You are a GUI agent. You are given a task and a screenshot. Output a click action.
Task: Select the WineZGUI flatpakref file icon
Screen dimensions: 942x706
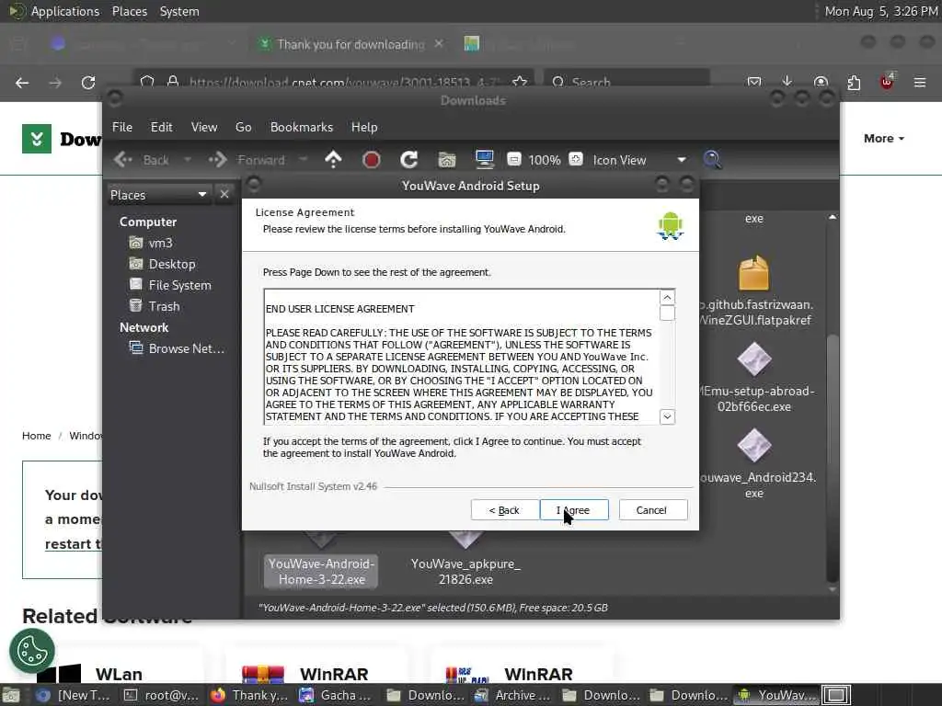point(754,273)
